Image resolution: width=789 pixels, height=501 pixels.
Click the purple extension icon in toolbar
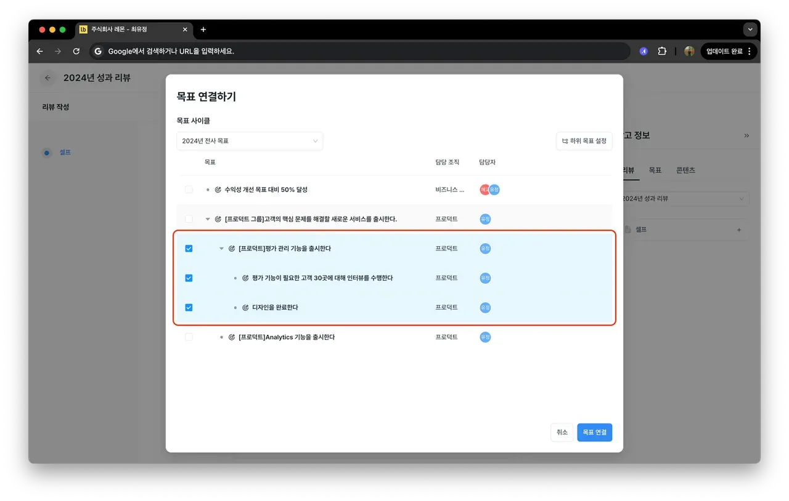point(644,52)
